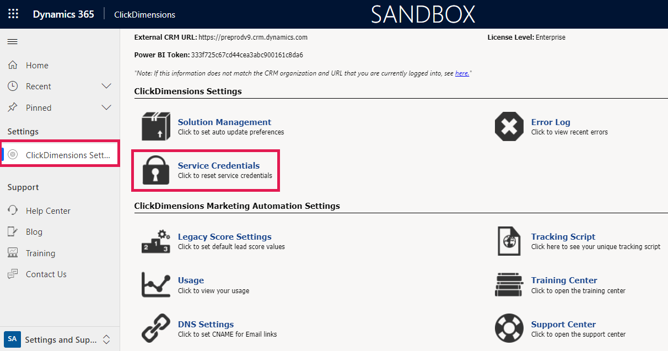Viewport: 668px width, 351px height.
Task: Expand the Recent chevron
Action: click(107, 87)
